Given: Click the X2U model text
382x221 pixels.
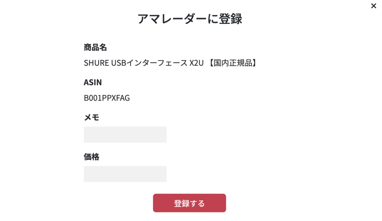Looking at the screenshot, I should click(x=197, y=63).
